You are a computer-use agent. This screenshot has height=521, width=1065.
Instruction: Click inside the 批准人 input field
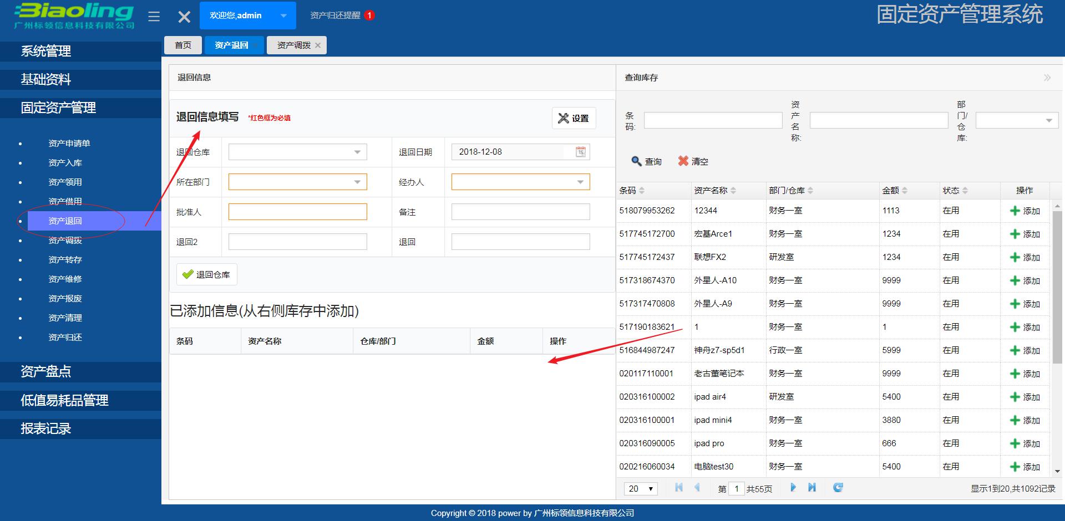pyautogui.click(x=297, y=211)
